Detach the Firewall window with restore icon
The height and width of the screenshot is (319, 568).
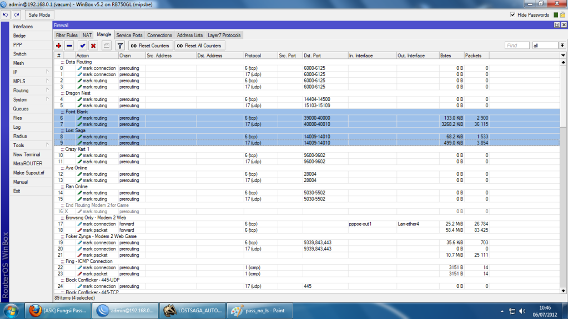click(557, 25)
